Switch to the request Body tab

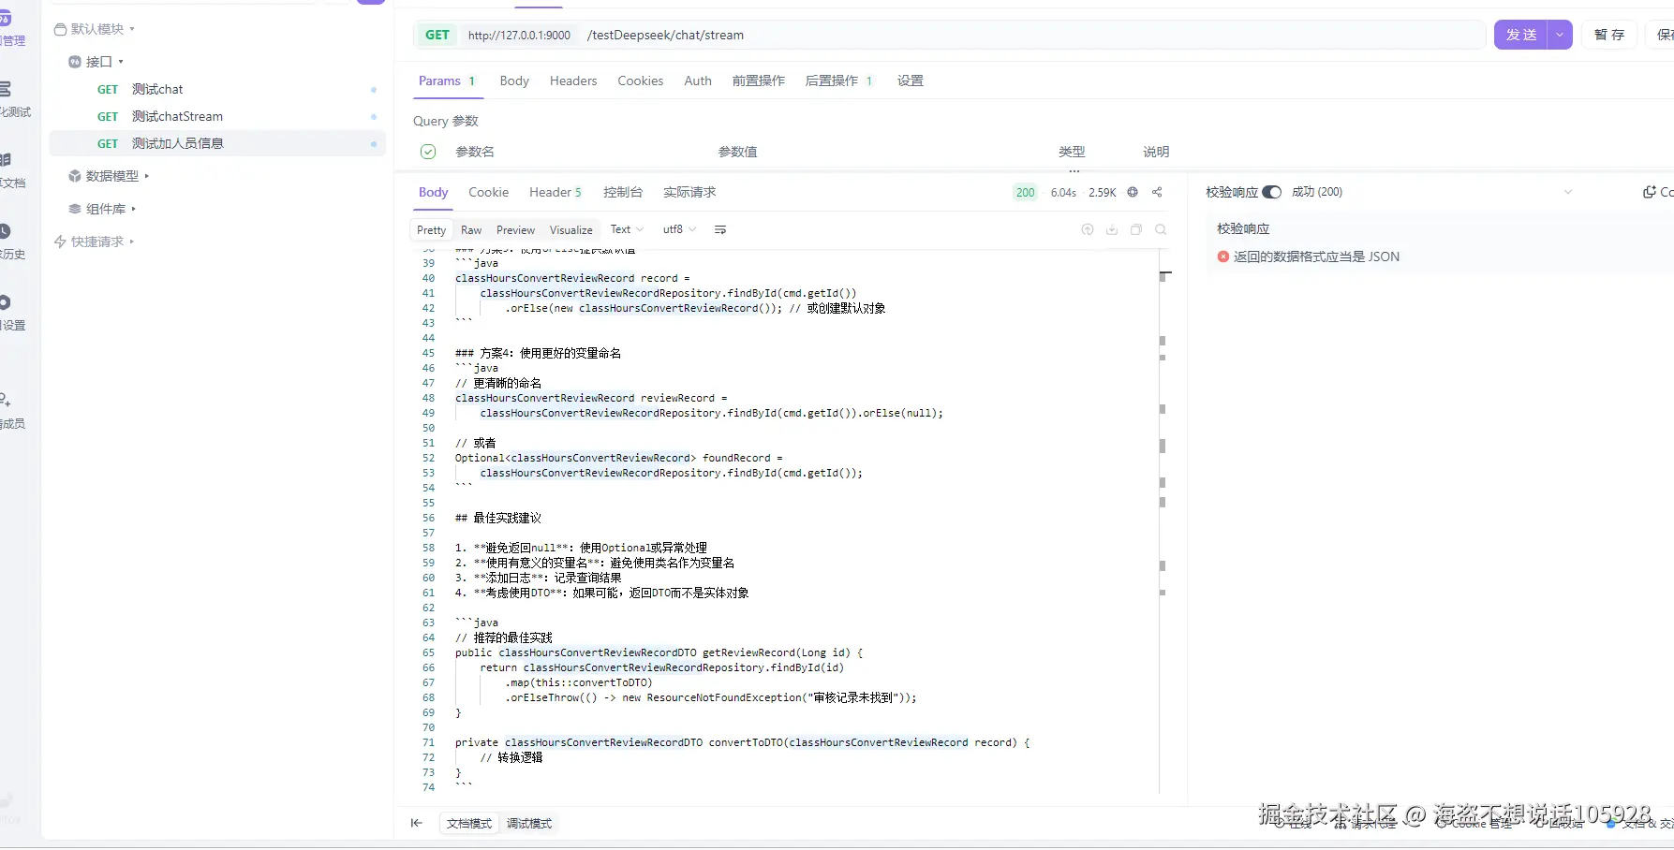tap(514, 81)
